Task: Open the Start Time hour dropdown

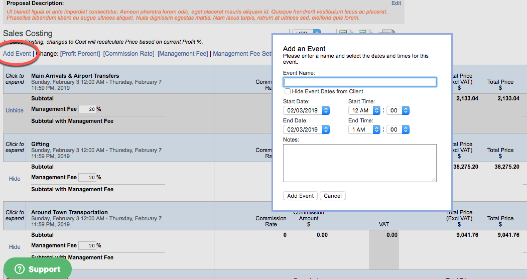Action: [x=364, y=110]
